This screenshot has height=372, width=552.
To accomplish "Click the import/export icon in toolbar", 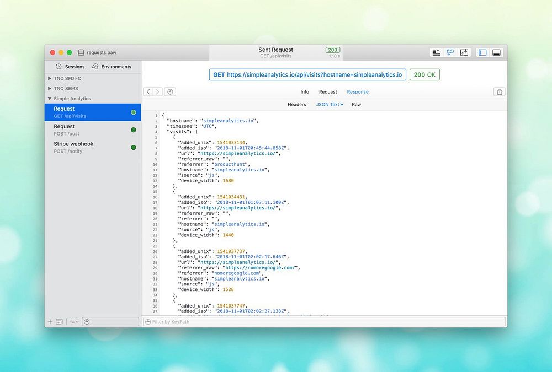I will (464, 52).
